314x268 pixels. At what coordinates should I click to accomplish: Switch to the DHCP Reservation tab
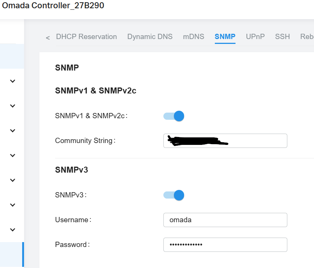(86, 36)
